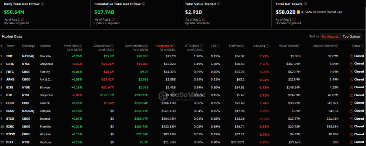
Task: Click the $1.34B value traded cell
Action: tap(295, 56)
